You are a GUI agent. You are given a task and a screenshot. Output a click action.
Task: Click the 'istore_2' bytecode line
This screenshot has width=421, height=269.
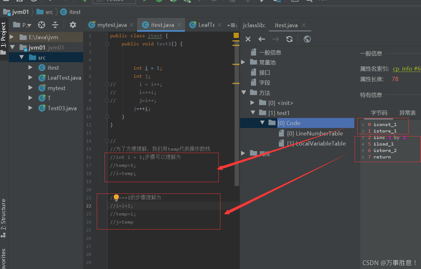coord(385,150)
